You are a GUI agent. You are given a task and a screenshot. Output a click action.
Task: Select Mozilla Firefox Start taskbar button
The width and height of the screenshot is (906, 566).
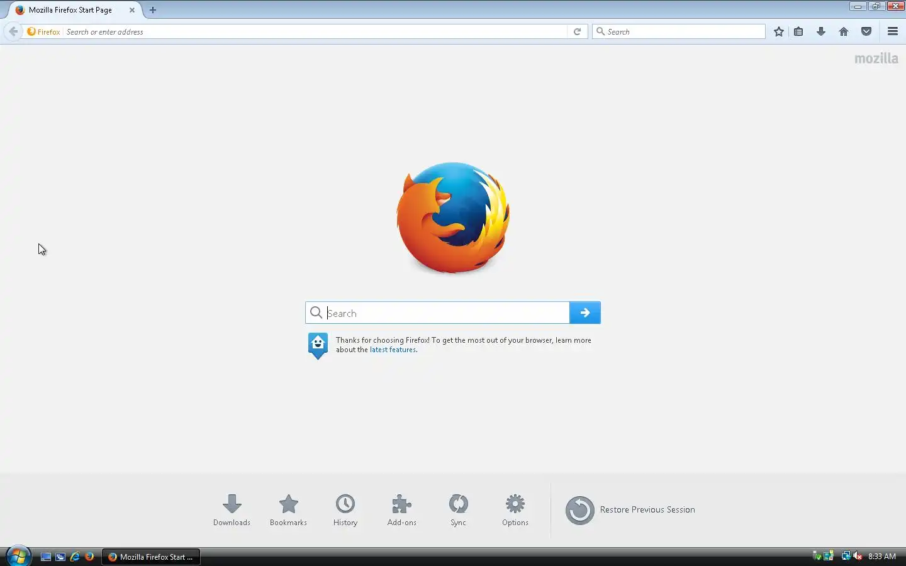click(151, 557)
